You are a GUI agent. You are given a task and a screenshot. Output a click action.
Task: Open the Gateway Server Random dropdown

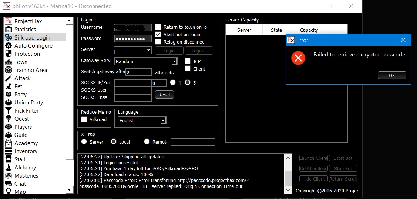tap(174, 61)
